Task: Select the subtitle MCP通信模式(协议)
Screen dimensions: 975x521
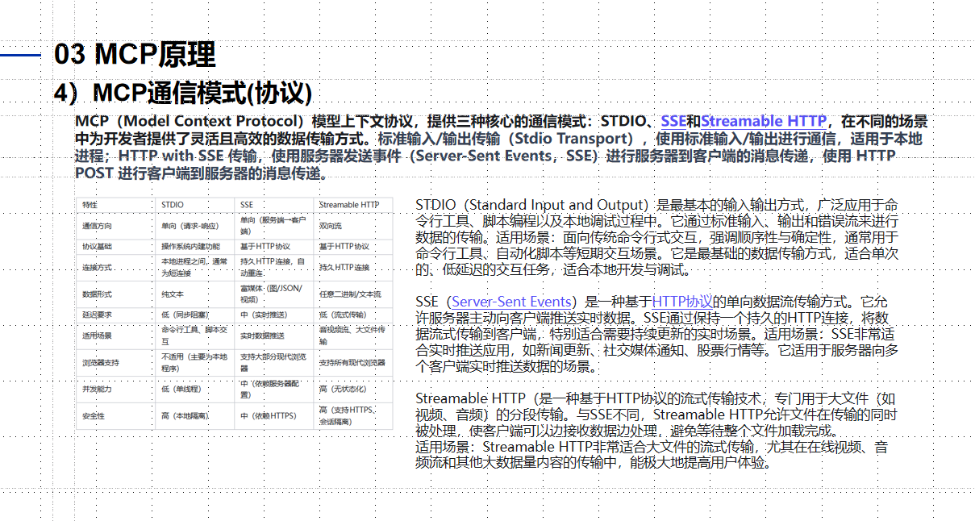Action: (x=202, y=93)
